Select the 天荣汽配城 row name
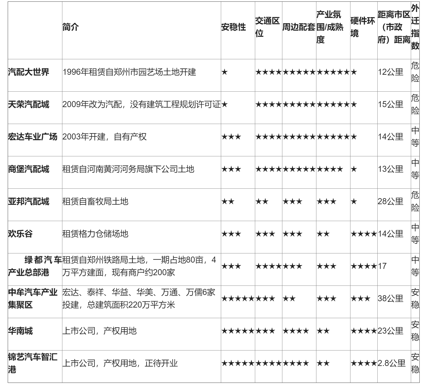This screenshot has width=448, height=384. pyautogui.click(x=29, y=105)
